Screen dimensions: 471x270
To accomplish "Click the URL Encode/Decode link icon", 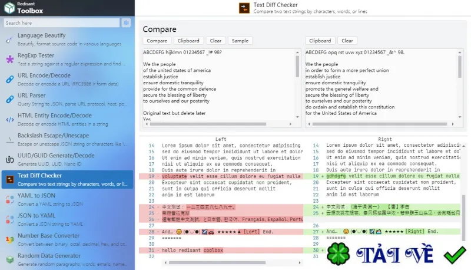I will coord(9,80).
